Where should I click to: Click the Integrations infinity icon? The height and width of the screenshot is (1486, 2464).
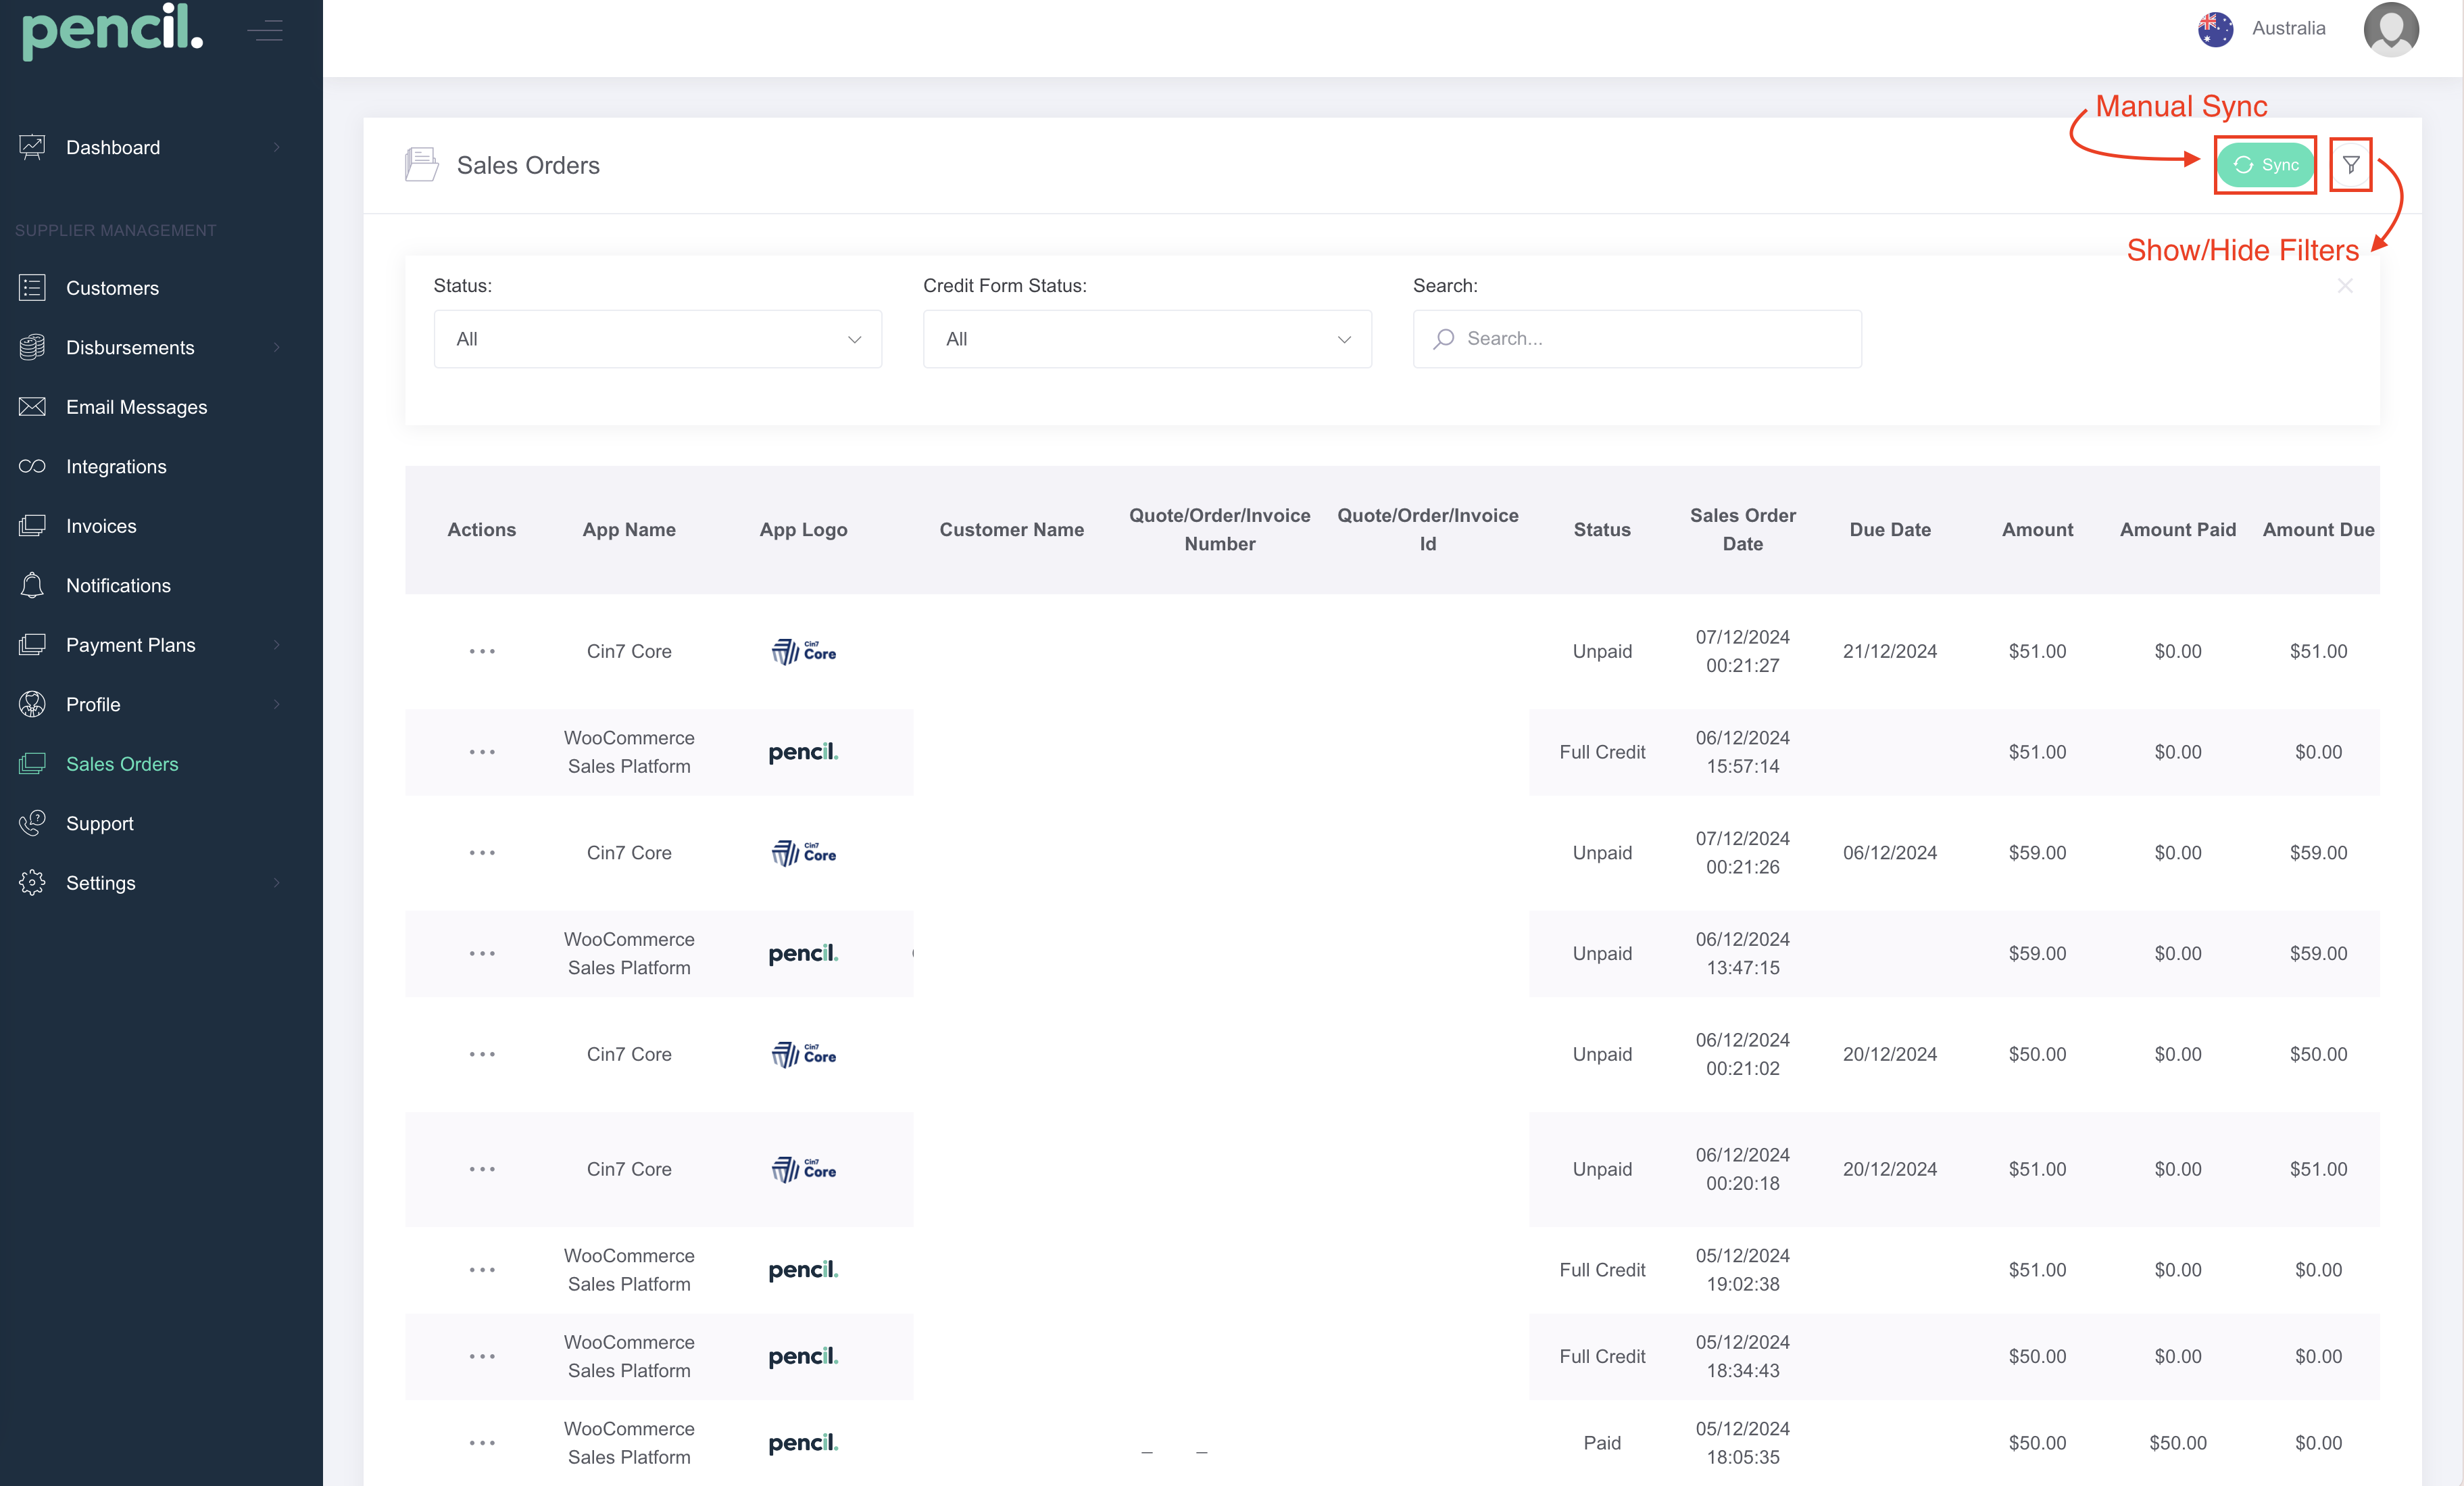click(32, 466)
